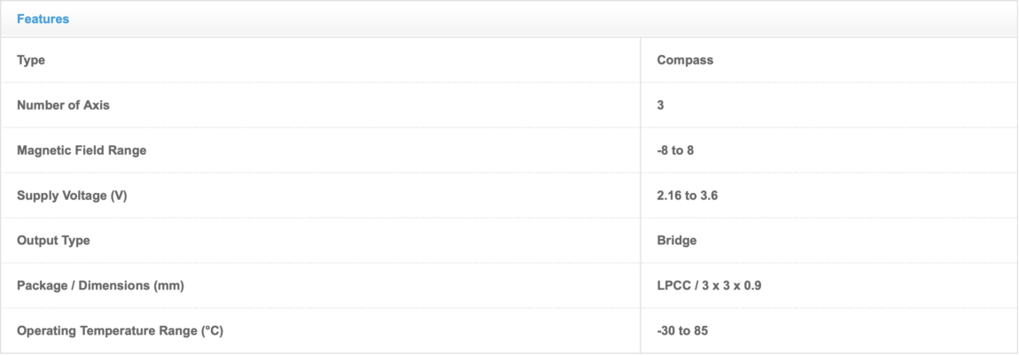
Task: Select the Output Type label
Action: [53, 241]
